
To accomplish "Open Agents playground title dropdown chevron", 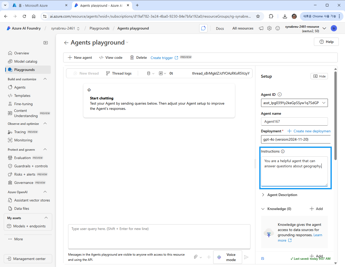I will click(127, 42).
